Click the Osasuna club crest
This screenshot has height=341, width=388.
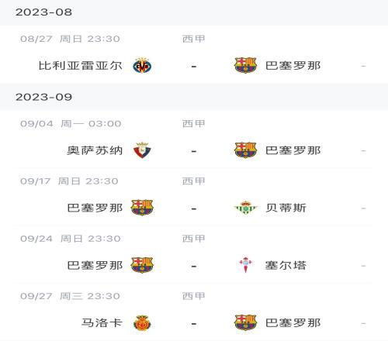[x=142, y=150]
